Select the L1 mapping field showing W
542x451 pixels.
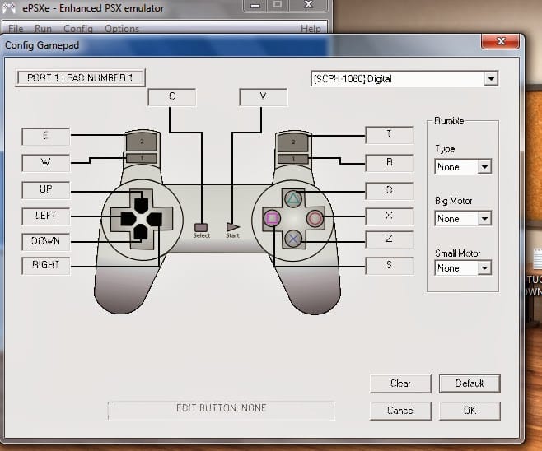45,163
